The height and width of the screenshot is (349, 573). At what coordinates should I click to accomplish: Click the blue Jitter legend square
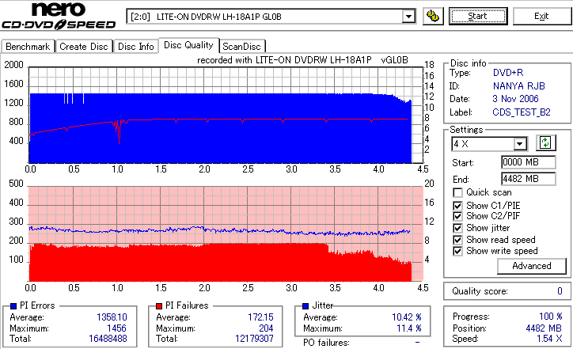point(305,306)
